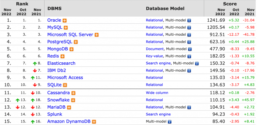
Task: Click Relational link in Microsoft Access row
Action: click(154, 77)
